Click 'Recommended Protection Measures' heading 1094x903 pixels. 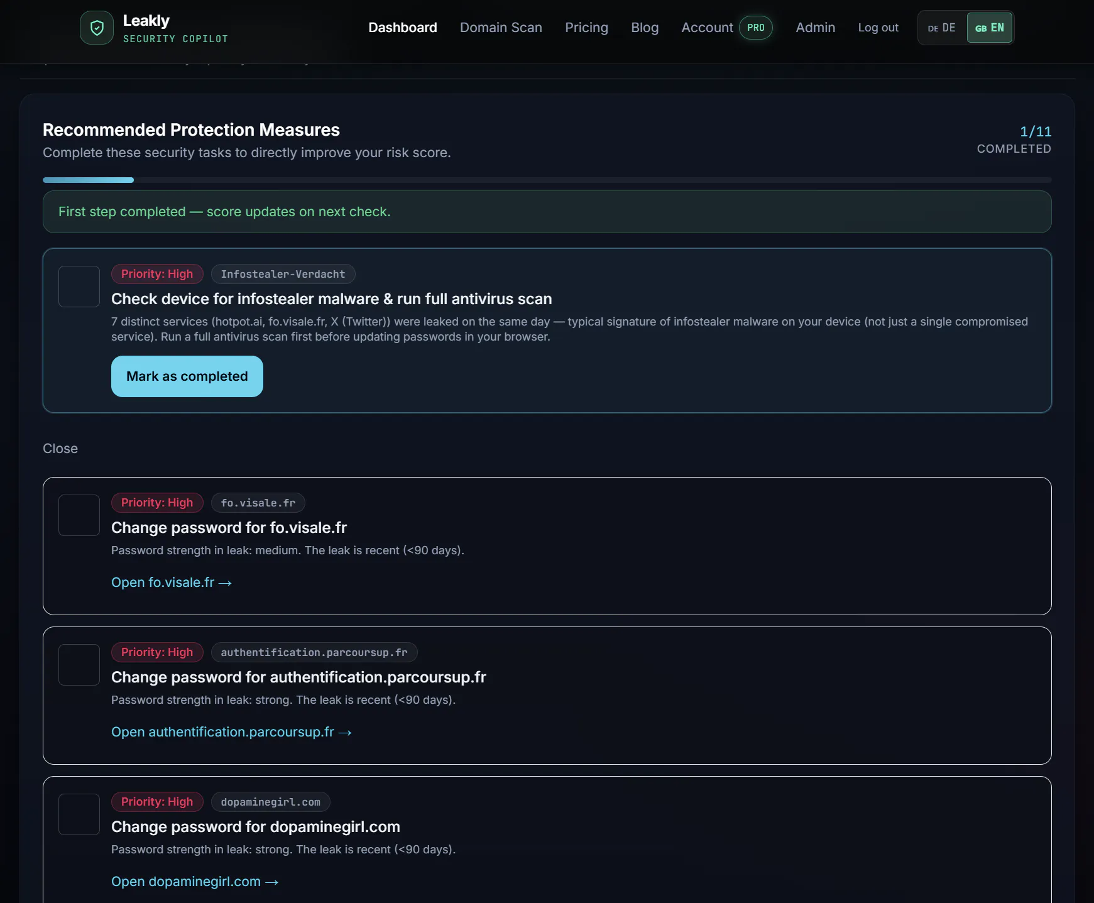click(x=191, y=130)
